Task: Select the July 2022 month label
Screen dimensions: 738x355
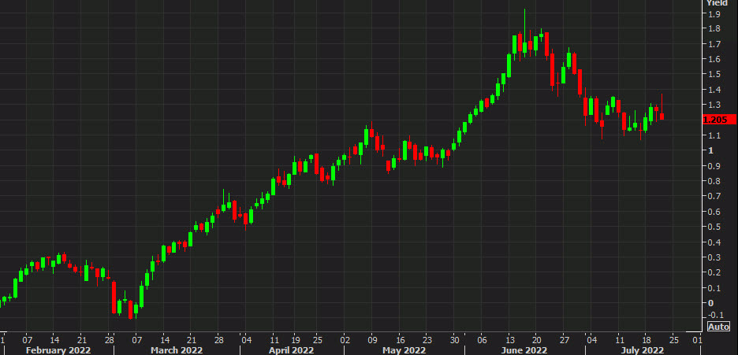Action: (643, 350)
